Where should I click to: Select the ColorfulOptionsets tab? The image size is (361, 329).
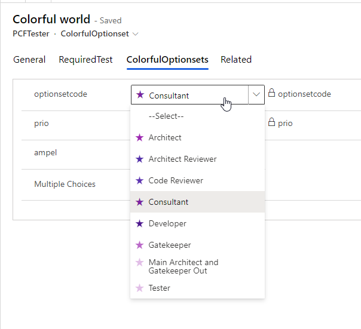point(167,60)
